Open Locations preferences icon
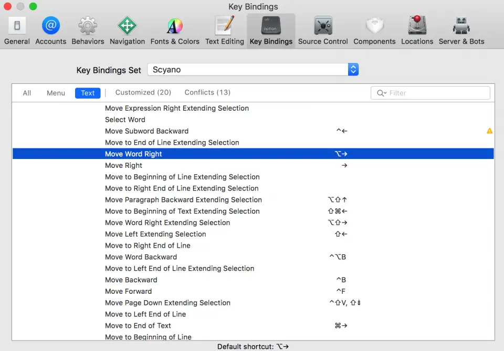Image resolution: width=504 pixels, height=351 pixels. coord(417,25)
